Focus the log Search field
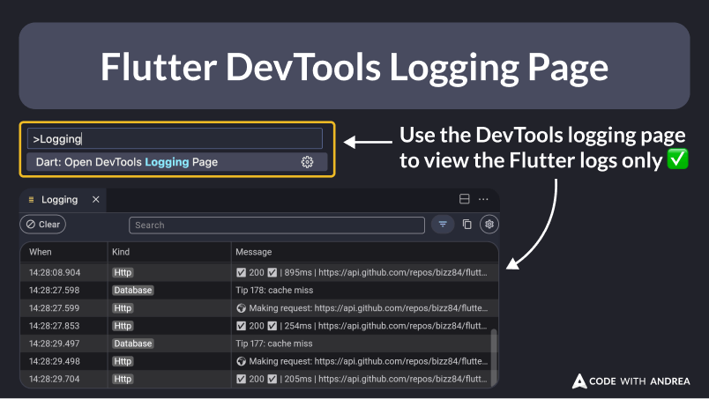 tap(277, 225)
